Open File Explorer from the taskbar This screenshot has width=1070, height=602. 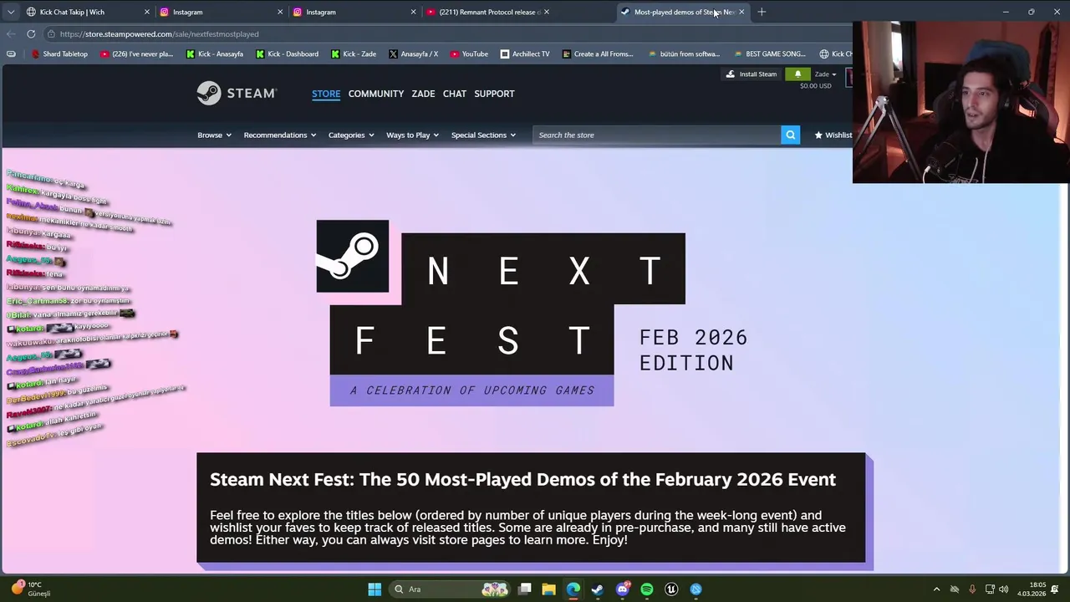point(548,589)
